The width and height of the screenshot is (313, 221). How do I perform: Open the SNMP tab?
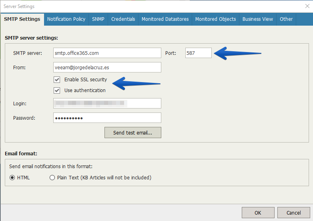pos(98,19)
